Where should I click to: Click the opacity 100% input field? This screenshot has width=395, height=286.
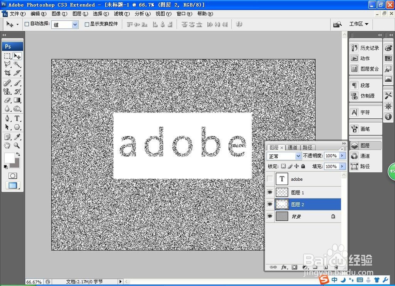click(331, 156)
